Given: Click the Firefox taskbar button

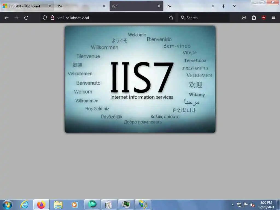Looking at the screenshot, I should [41, 205].
